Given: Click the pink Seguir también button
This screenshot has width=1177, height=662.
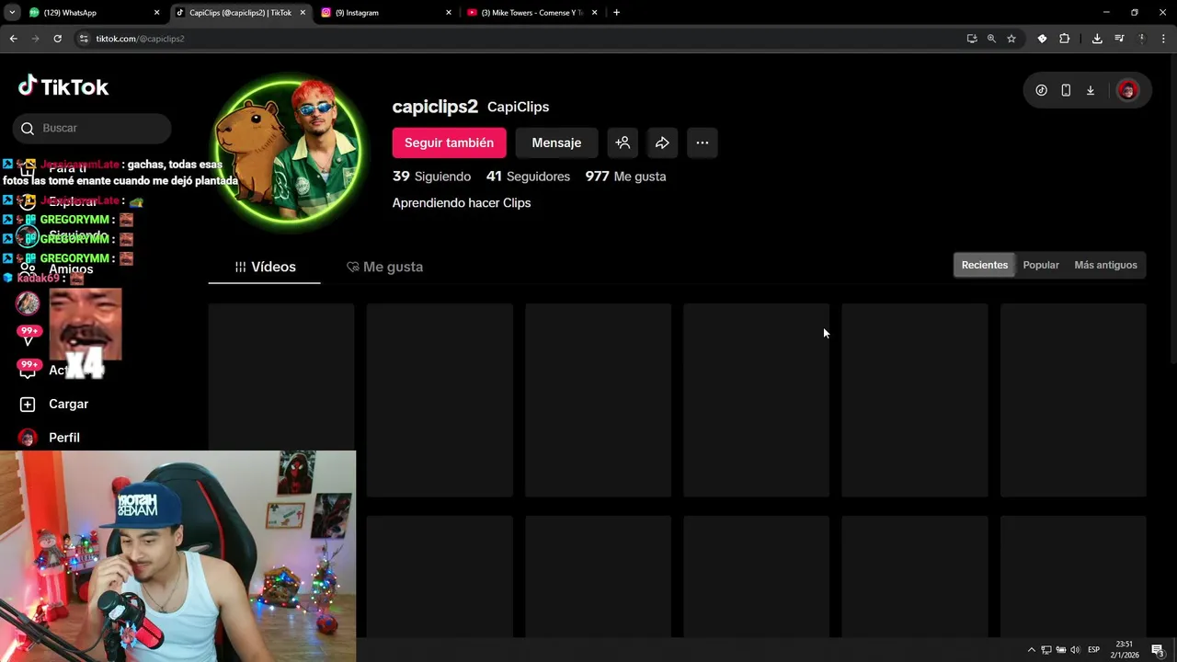Looking at the screenshot, I should [x=449, y=143].
